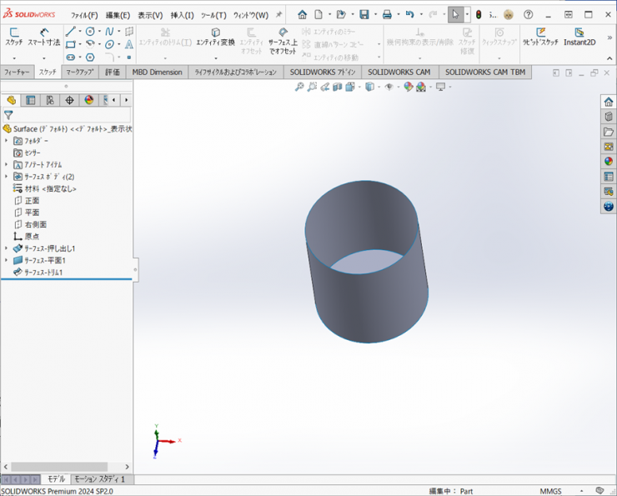Screen dimensions: 617x496
Task: Open the ツール(T) menu
Action: pos(213,15)
